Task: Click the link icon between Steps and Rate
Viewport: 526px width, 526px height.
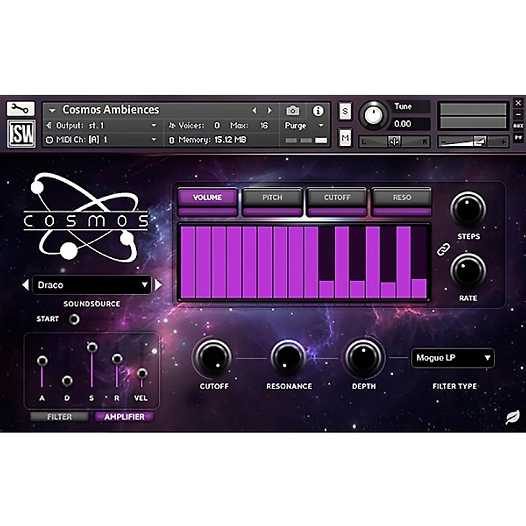Action: click(x=443, y=250)
